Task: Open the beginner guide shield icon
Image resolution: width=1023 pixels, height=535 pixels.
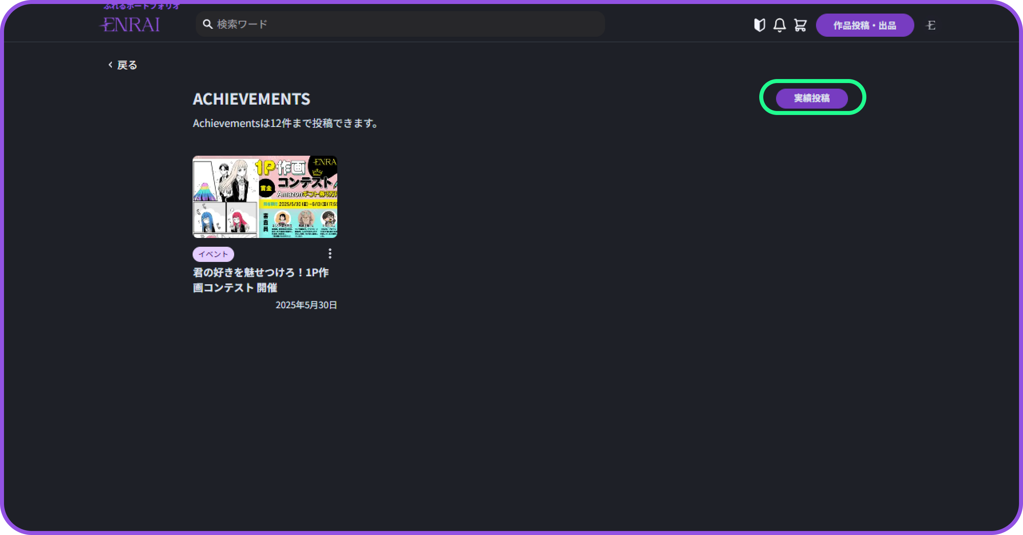Action: 759,25
